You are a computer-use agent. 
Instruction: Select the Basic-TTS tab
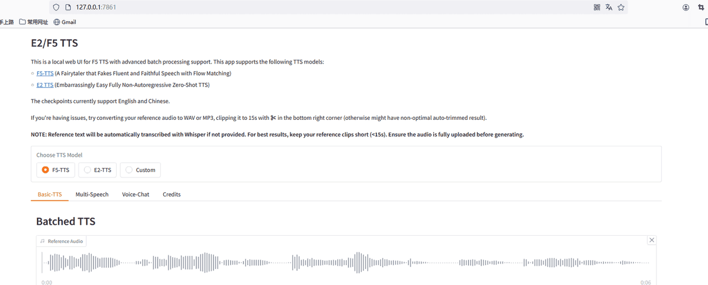(x=50, y=194)
